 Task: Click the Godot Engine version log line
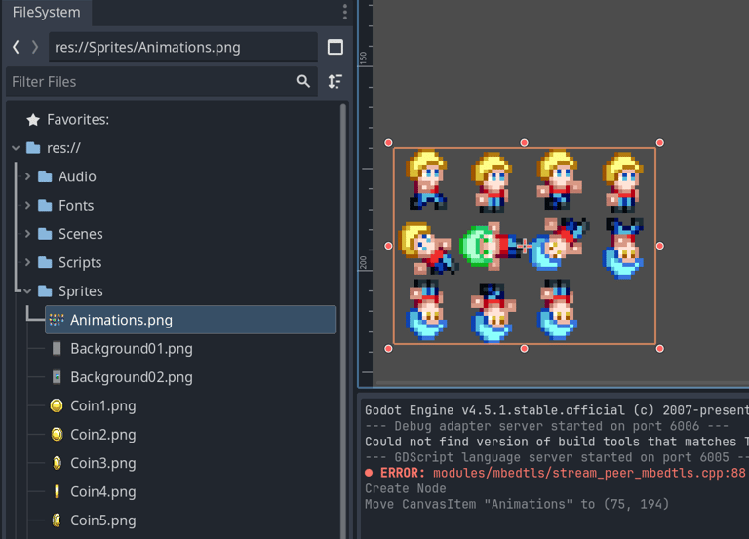coord(557,410)
